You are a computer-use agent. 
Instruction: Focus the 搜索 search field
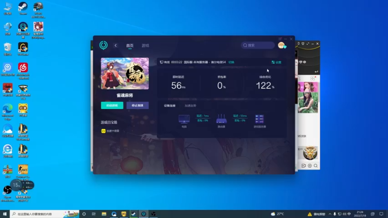pyautogui.click(x=258, y=45)
